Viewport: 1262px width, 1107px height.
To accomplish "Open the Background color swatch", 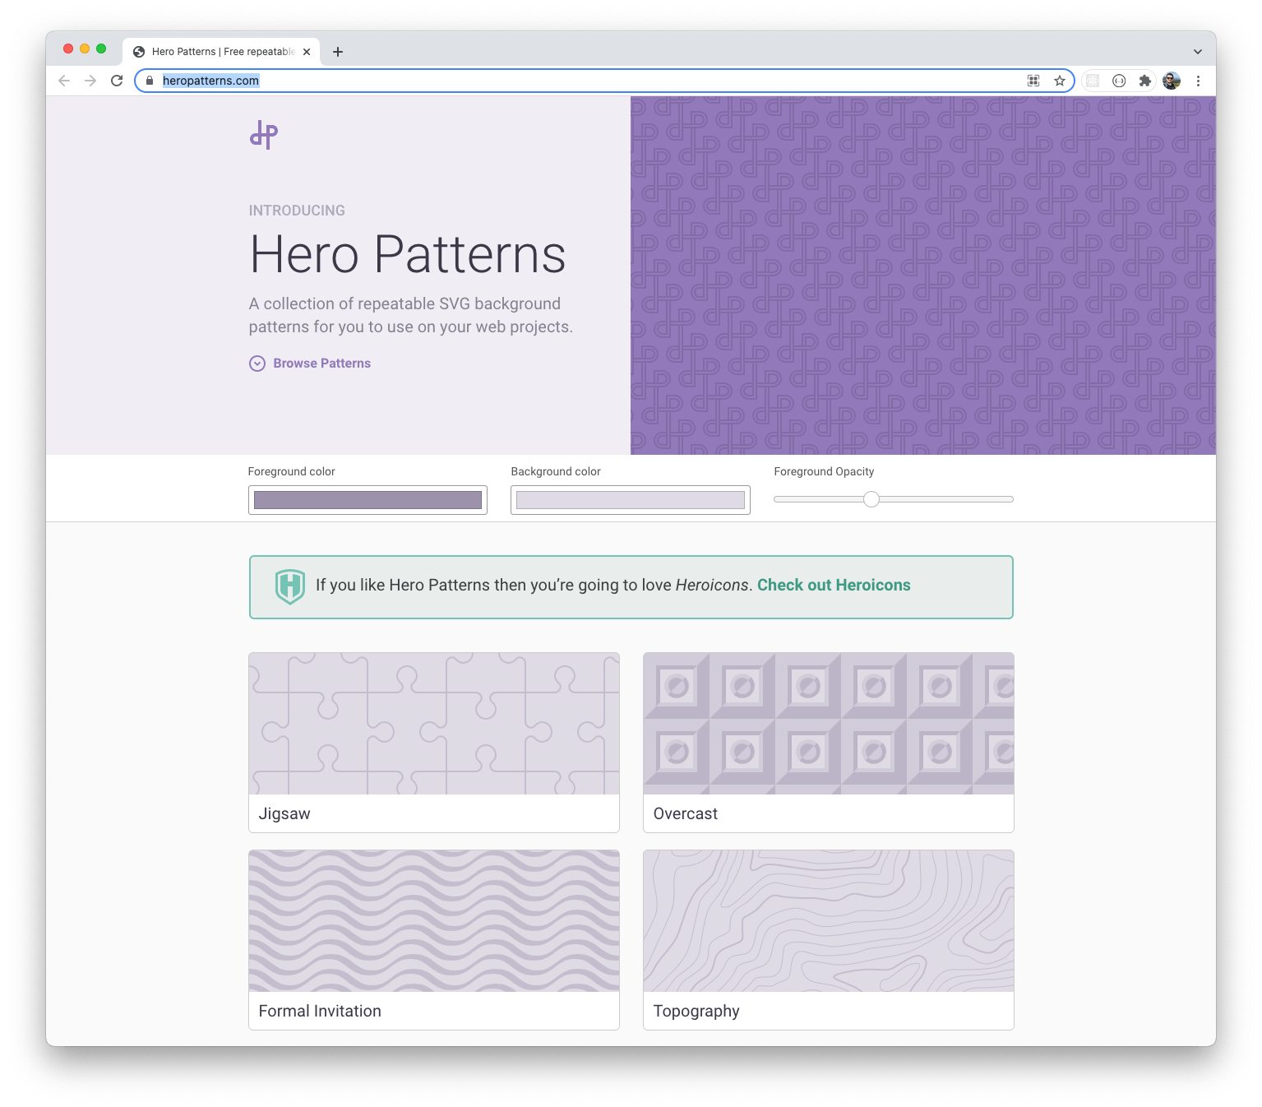I will click(631, 500).
